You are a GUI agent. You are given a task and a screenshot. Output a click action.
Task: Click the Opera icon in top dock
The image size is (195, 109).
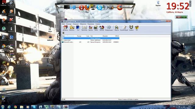tap(81, 8)
